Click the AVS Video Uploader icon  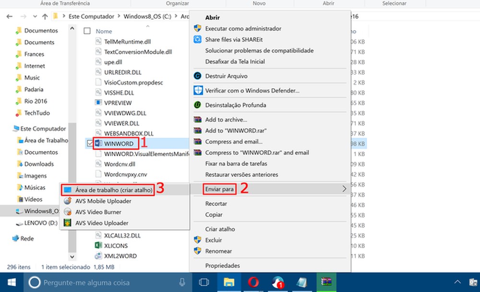coord(67,223)
